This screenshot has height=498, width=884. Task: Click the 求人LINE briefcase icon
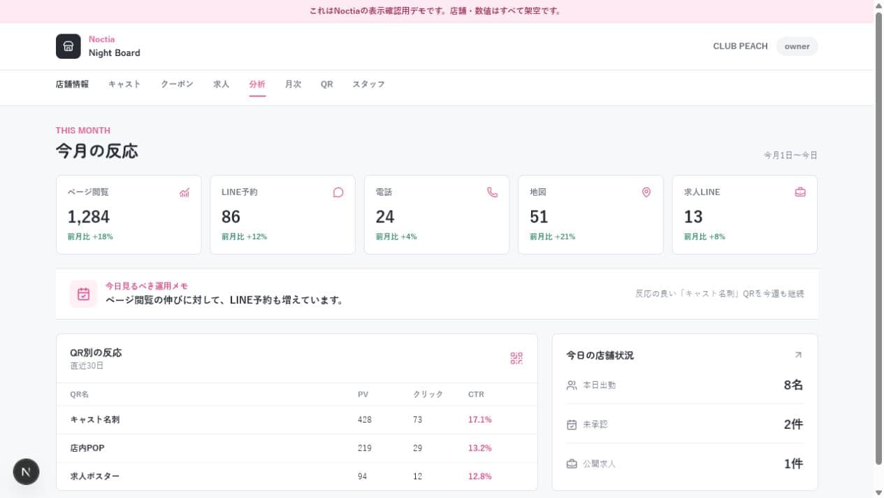click(800, 192)
